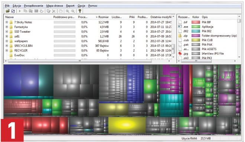Open the Plik menu
245x142 pixels.
pos(7,6)
